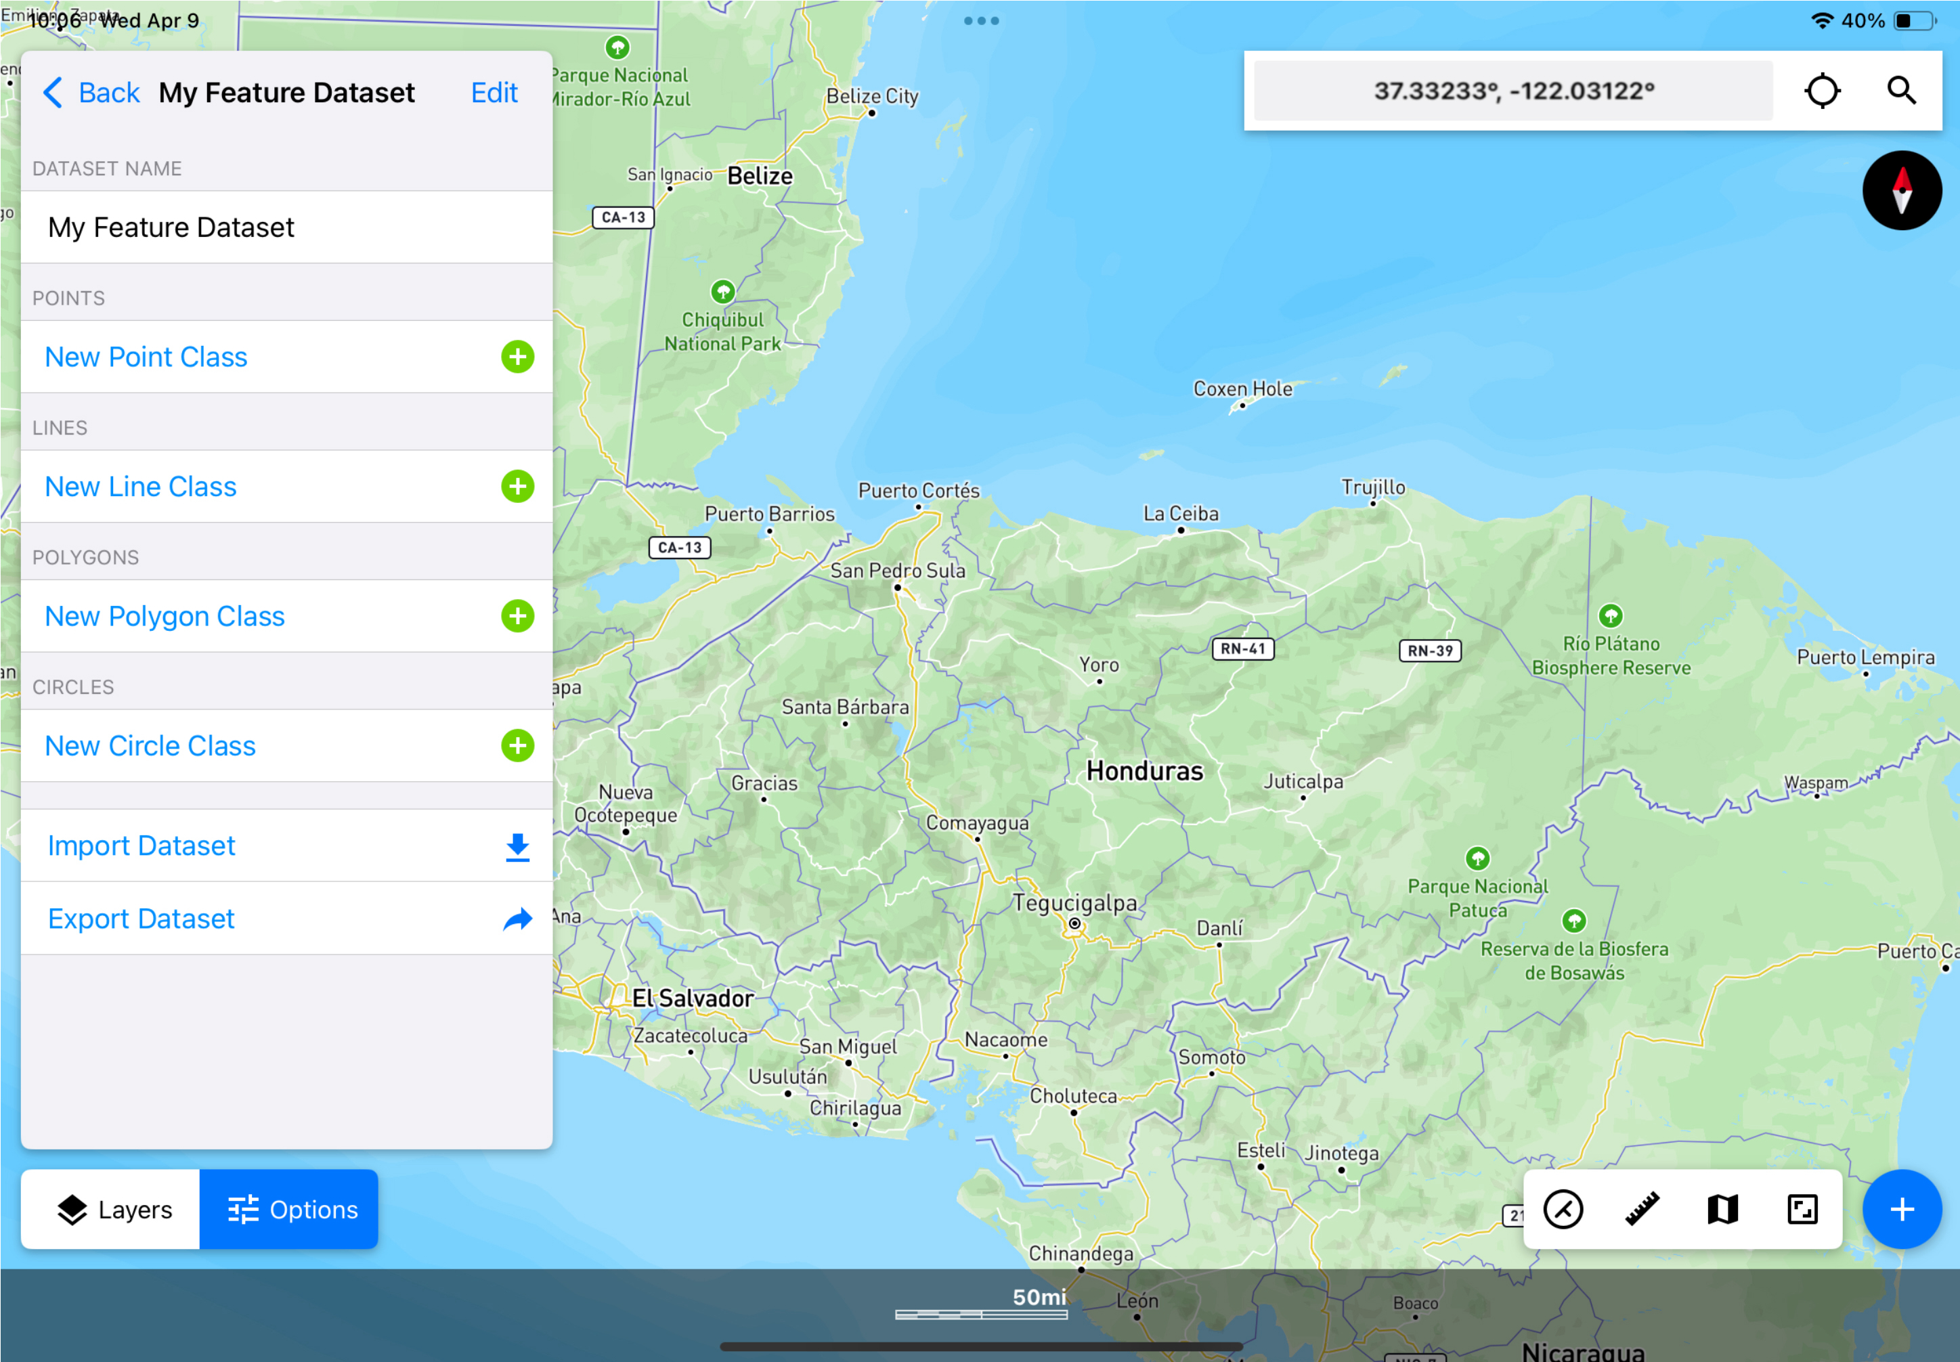
Task: Add a new line class with plus icon
Action: click(x=517, y=487)
